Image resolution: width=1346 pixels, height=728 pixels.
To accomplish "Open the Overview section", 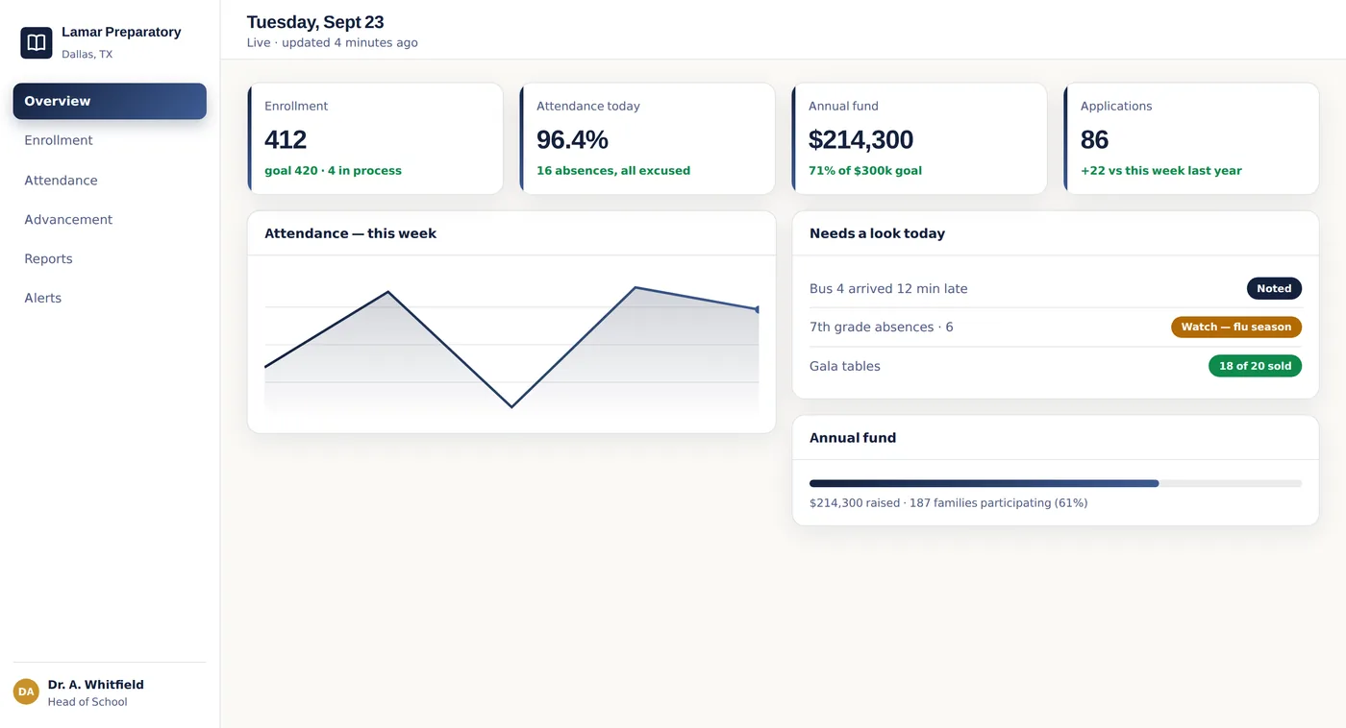I will point(110,101).
